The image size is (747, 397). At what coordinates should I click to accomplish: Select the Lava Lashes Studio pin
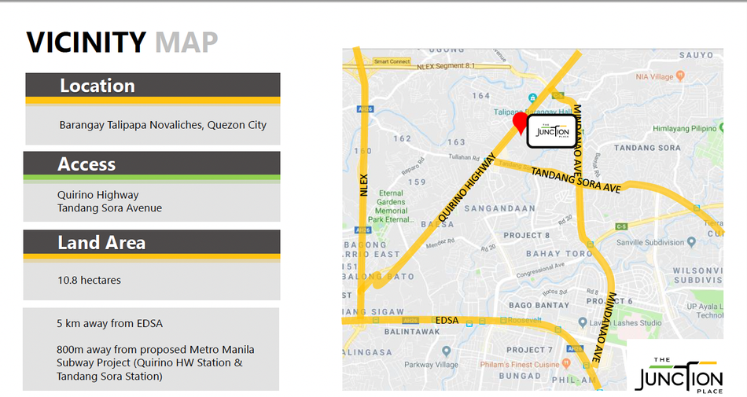point(582,323)
